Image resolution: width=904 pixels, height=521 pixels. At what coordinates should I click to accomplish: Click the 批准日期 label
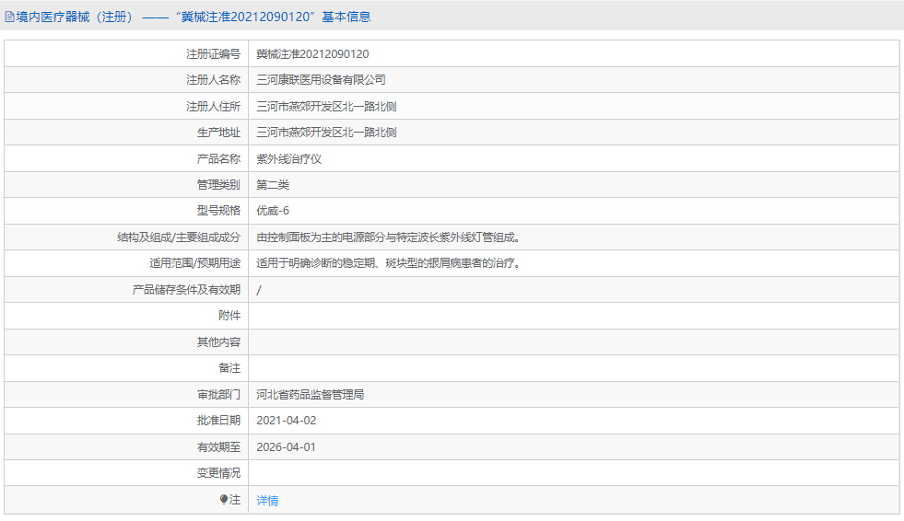tap(218, 421)
